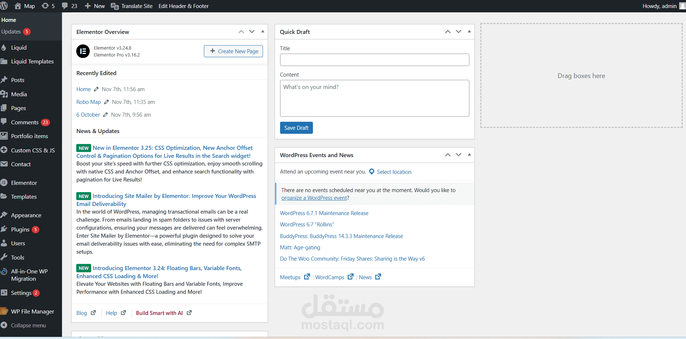Image resolution: width=686 pixels, height=339 pixels.
Task: Open the Tools wrench menu
Action: point(18,257)
